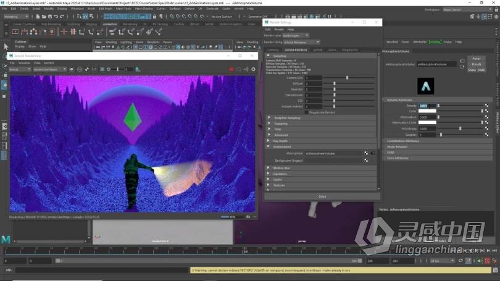Viewport: 500px width, 281px height.
Task: Click the crop region icon in RenderView
Action: click(102, 69)
